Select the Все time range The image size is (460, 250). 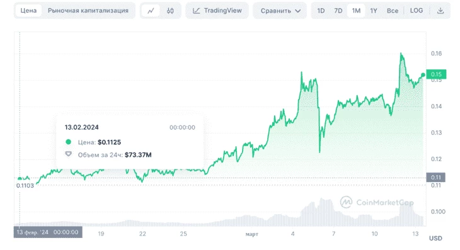point(392,11)
